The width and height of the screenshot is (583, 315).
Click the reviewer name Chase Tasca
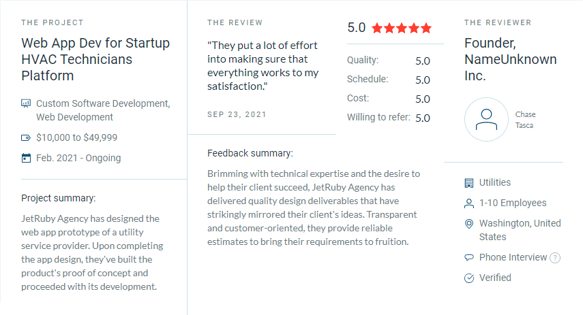point(526,119)
